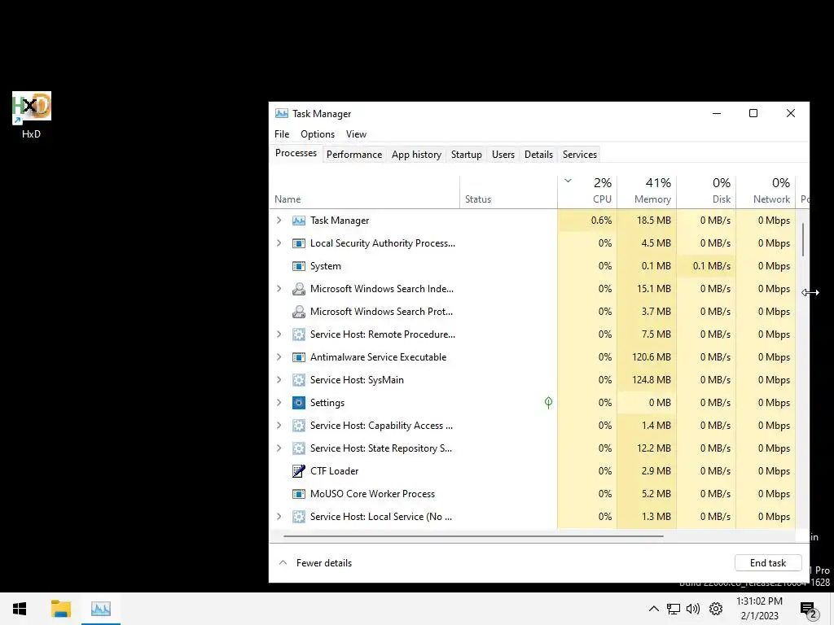Open the volume speaker icon in tray
Viewport: 834px width, 625px height.
[693, 609]
